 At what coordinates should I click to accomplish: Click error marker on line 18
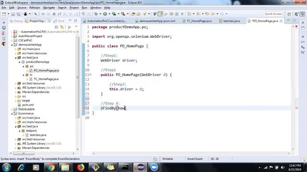(x=83, y=108)
